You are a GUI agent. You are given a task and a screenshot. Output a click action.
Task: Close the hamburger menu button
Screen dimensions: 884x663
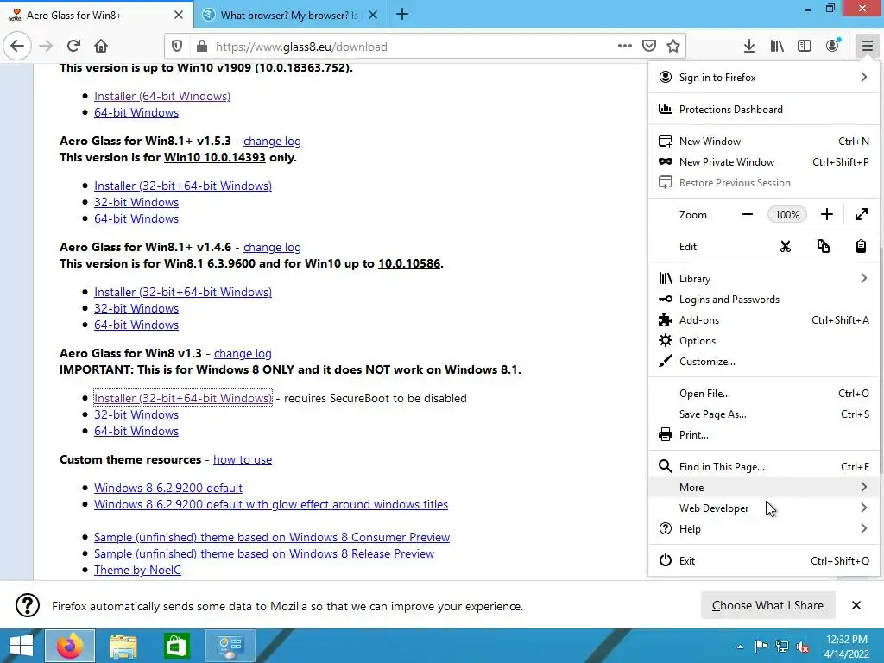click(867, 46)
